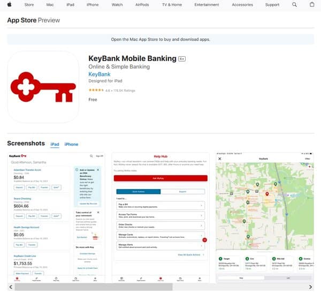Open the Mac navigation item
This screenshot has height=294, width=321.
(50, 4)
